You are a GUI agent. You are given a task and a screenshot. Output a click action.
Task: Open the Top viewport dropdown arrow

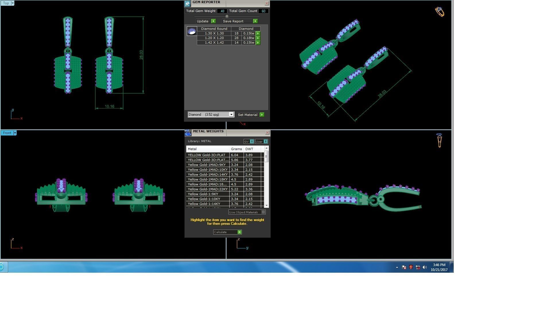12,3
